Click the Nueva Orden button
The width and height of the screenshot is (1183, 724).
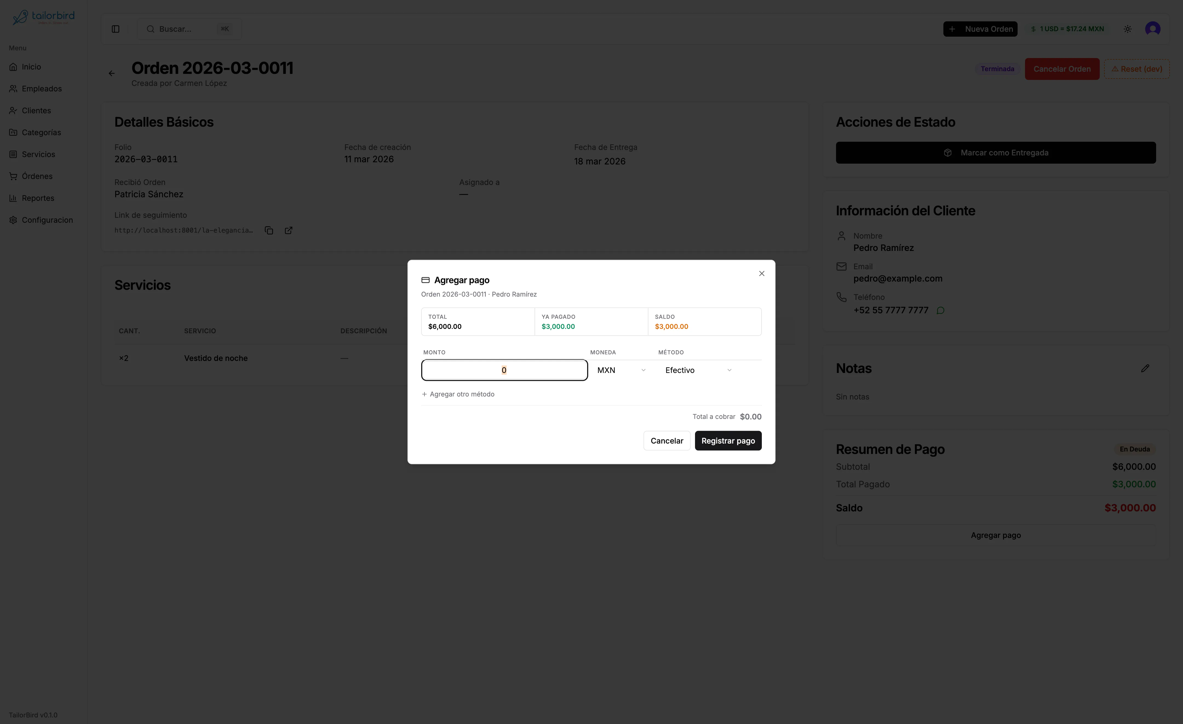(980, 29)
